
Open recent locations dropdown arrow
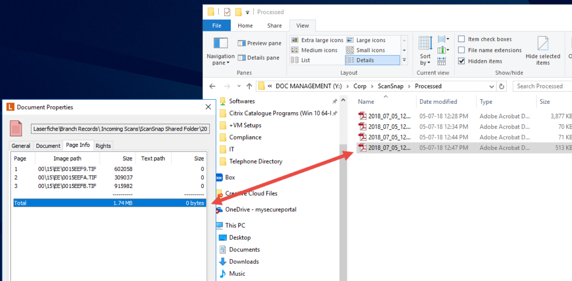[239, 86]
